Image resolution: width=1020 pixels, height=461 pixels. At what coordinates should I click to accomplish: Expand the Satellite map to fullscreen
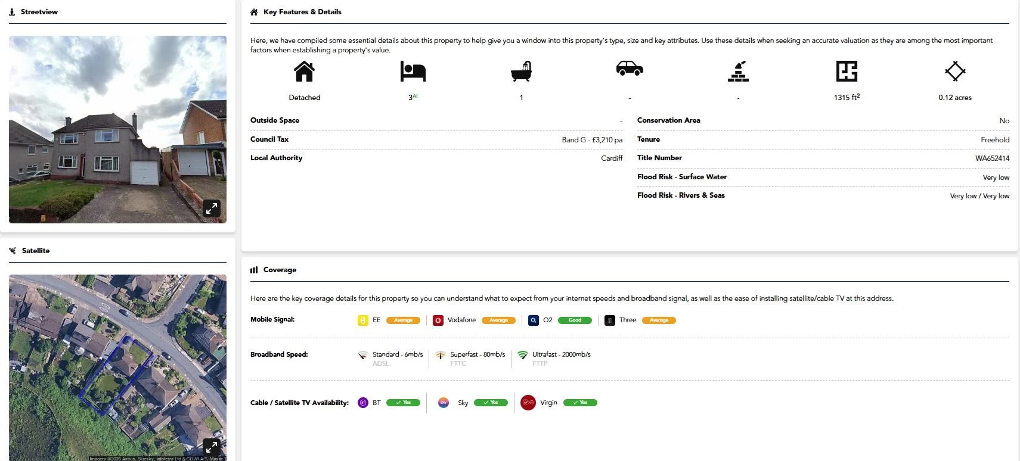click(x=212, y=446)
